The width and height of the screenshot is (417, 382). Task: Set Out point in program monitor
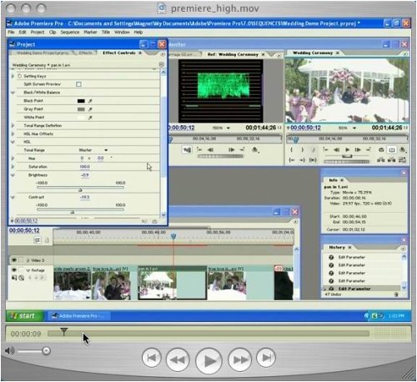(303, 150)
